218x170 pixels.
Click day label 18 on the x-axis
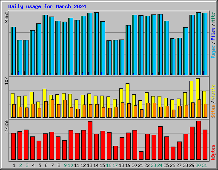tap(121, 165)
